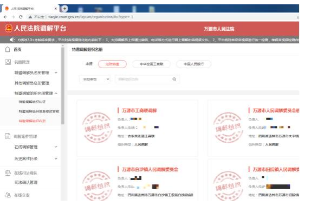This screenshot has height=212, width=311.
Task: Click the browser forward arrow
Action: 13,17
